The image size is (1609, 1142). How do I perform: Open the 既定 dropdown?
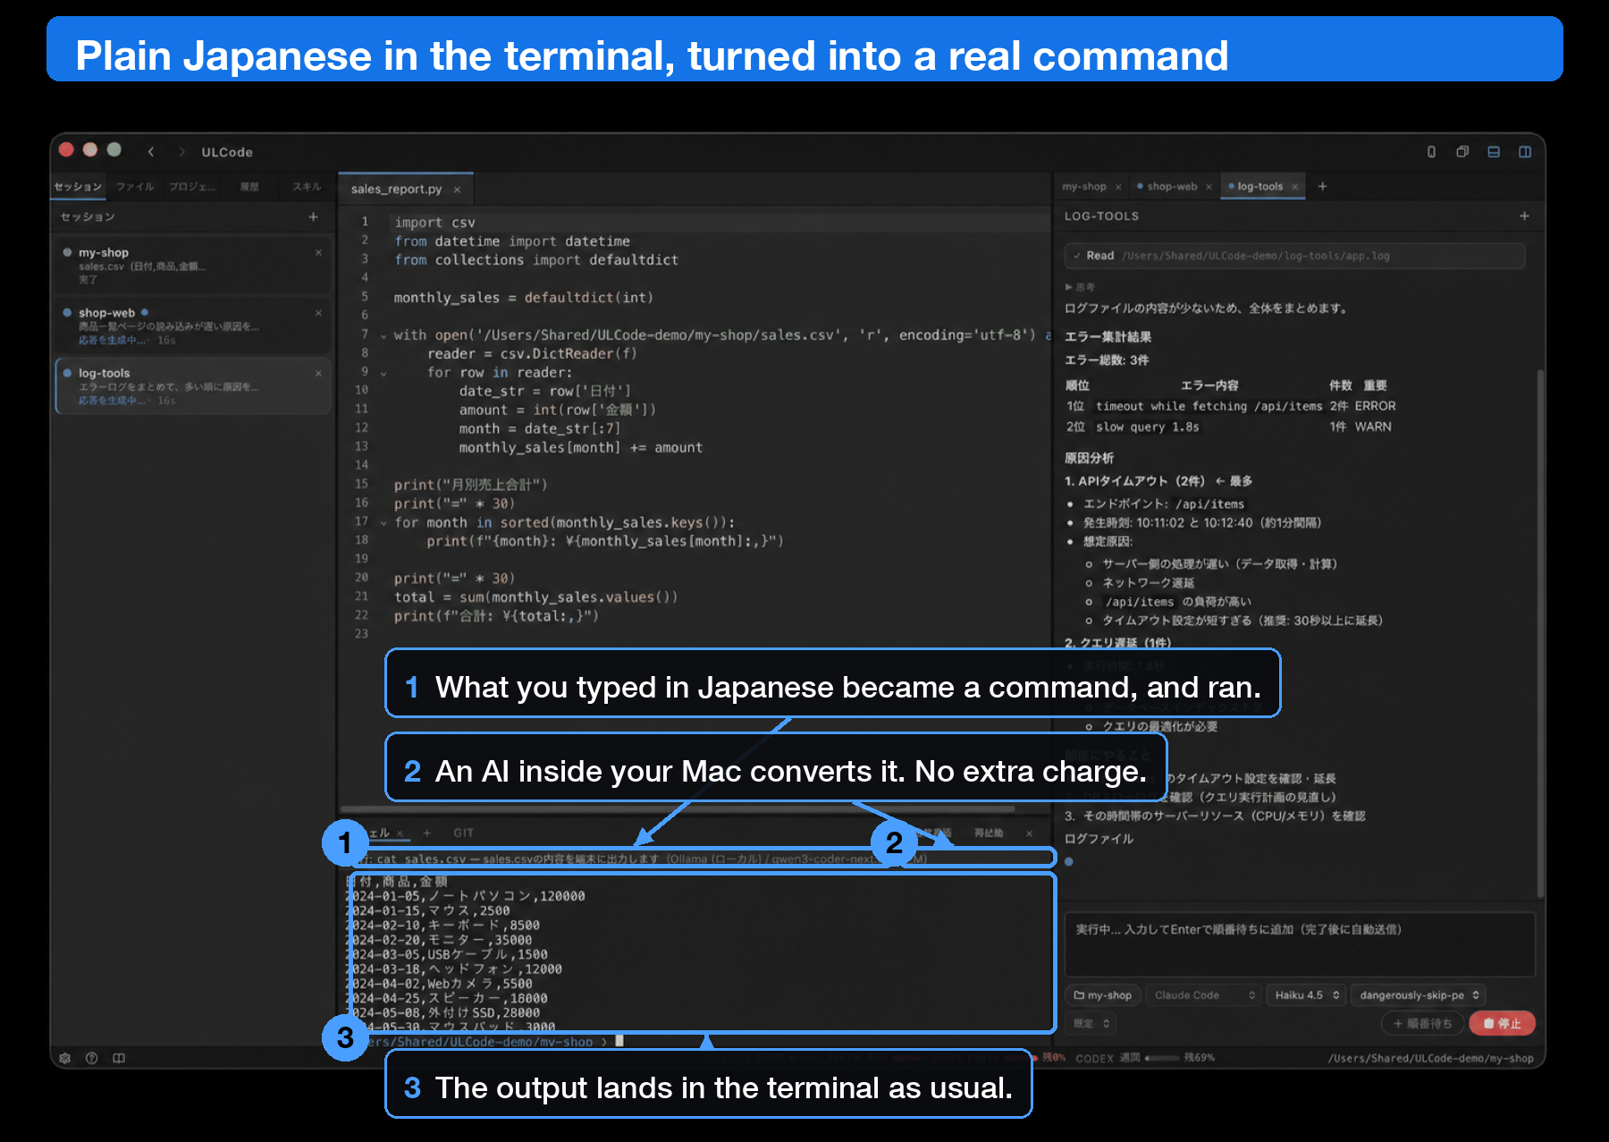[1091, 1023]
